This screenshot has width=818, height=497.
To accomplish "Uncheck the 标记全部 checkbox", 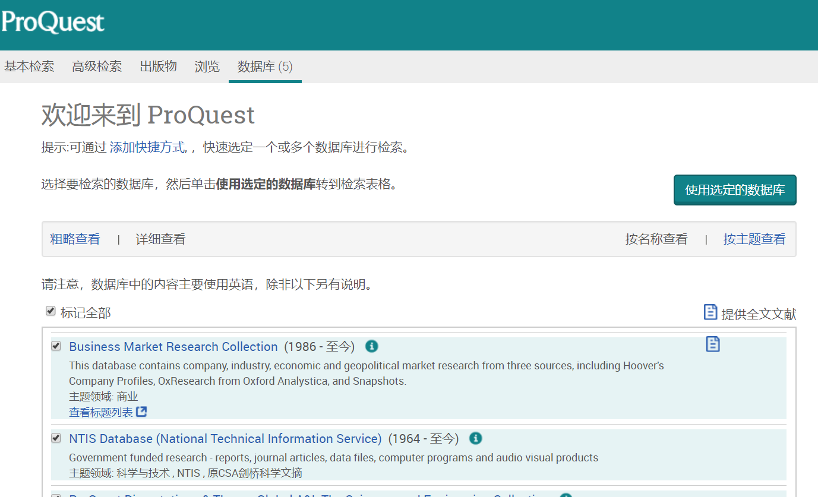I will pyautogui.click(x=51, y=311).
